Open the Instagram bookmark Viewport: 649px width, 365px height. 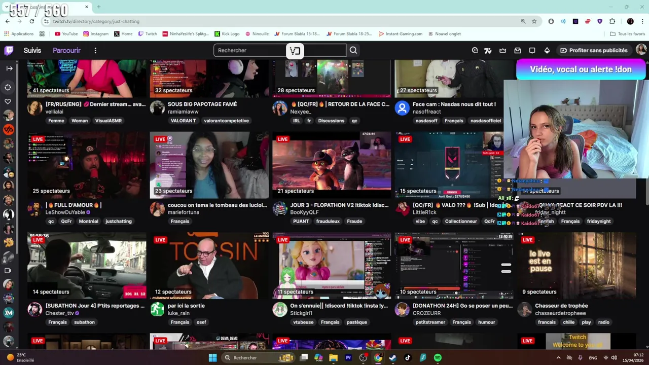(x=96, y=34)
